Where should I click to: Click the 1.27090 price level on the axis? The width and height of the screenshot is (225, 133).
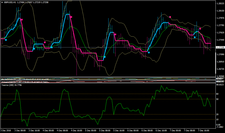coord(220,54)
